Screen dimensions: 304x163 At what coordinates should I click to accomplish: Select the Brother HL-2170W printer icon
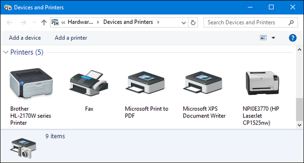coord(31,83)
